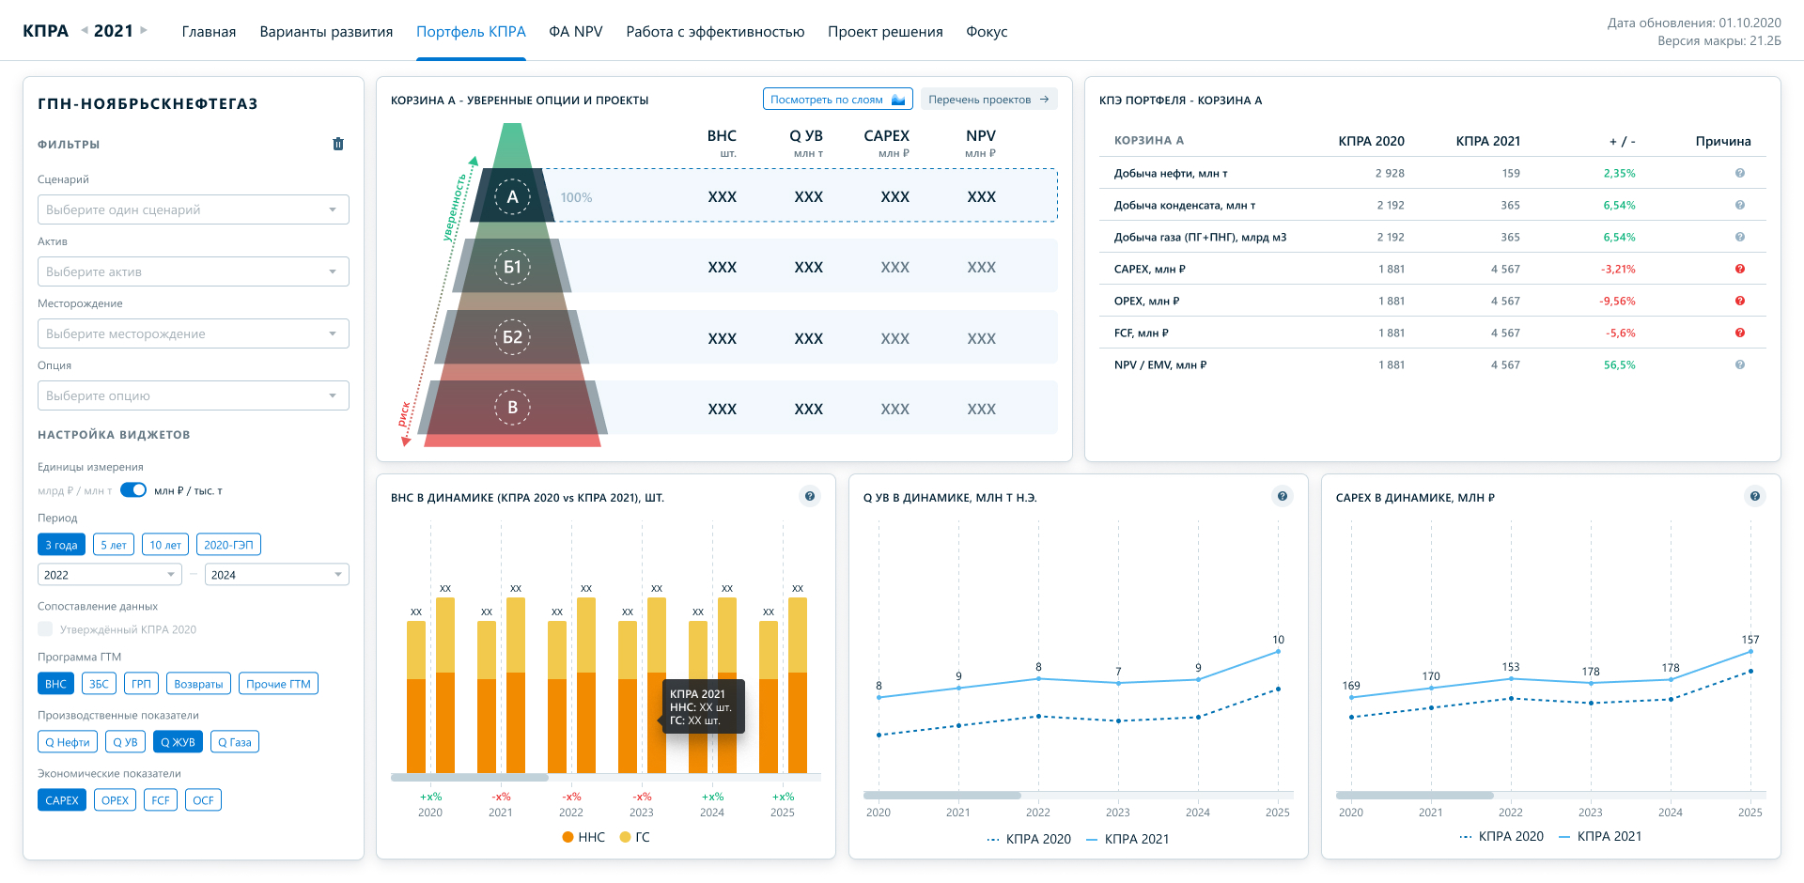
Task: Check the Утверждённый КПРА 2020 checkbox
Action: pos(45,628)
